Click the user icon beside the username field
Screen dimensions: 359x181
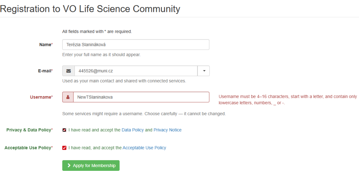[68, 97]
